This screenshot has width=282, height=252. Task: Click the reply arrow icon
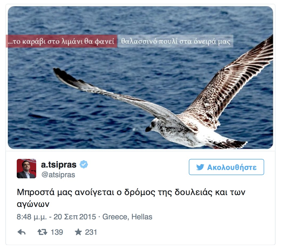point(22,232)
